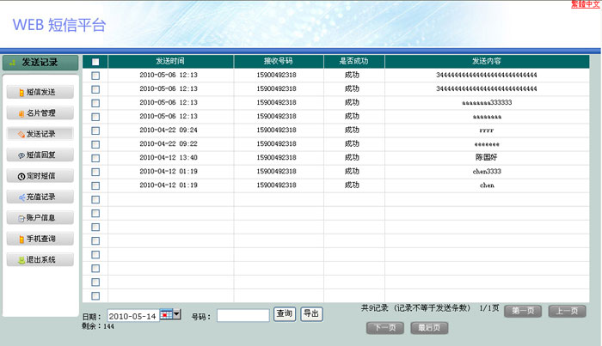Check the first record's row checkbox
This screenshot has width=602, height=346.
coord(95,76)
